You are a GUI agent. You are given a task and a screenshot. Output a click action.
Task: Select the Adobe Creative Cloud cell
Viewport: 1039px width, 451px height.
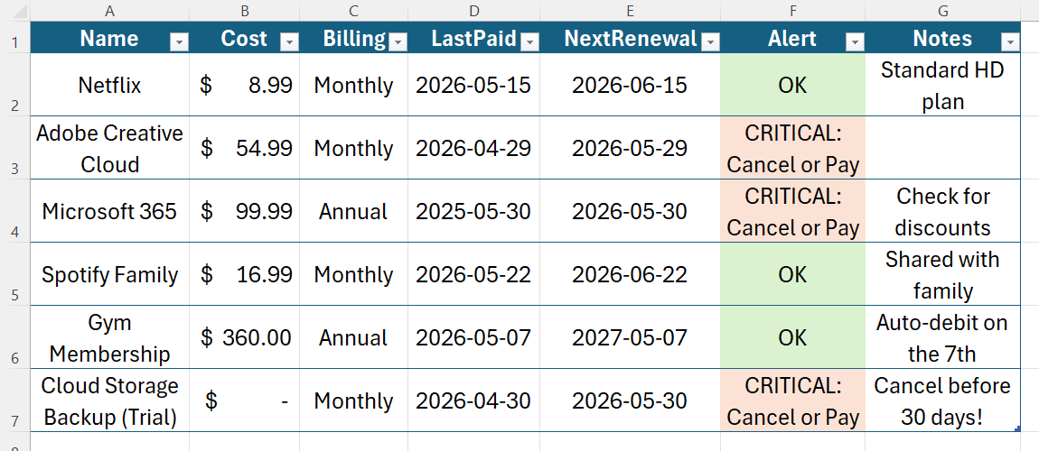pos(109,148)
